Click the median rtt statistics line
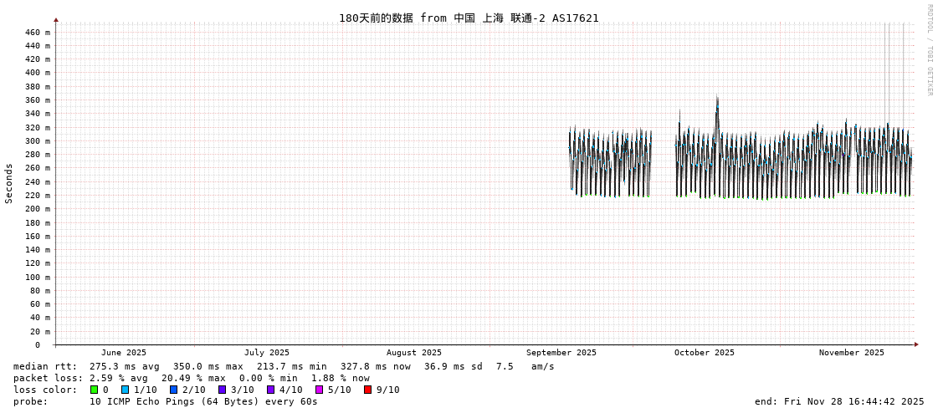 [284, 366]
